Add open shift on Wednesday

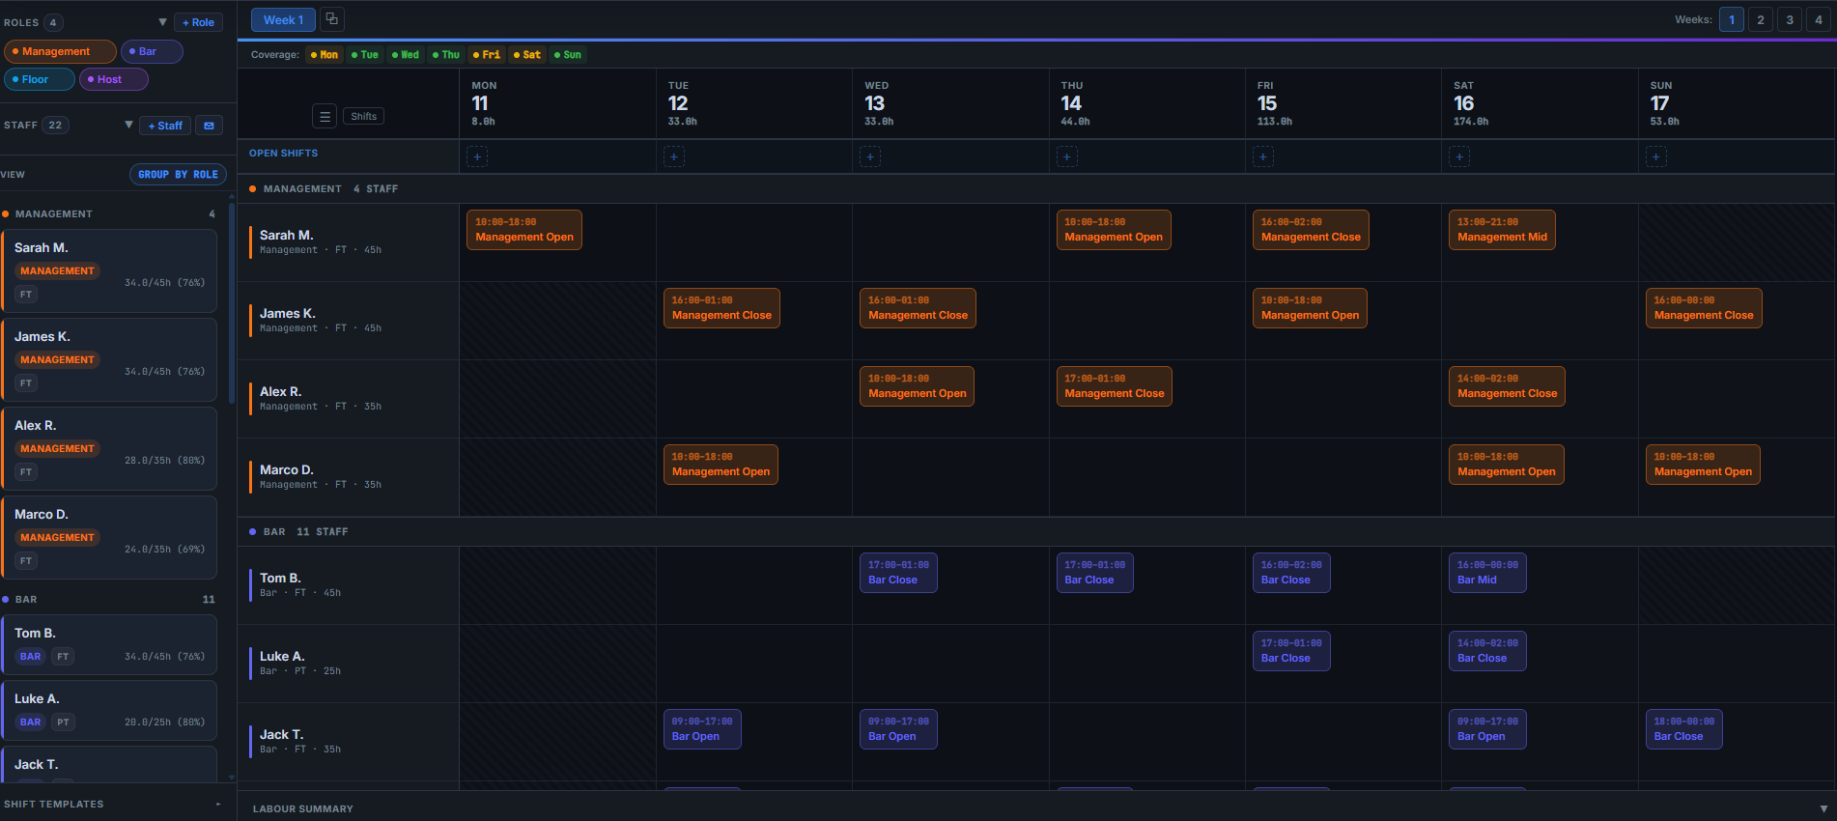(870, 156)
